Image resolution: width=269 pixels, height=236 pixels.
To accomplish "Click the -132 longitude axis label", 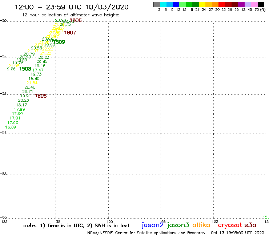I will coord(56,222).
